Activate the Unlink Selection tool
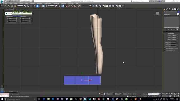 pyautogui.click(x=12, y=6)
